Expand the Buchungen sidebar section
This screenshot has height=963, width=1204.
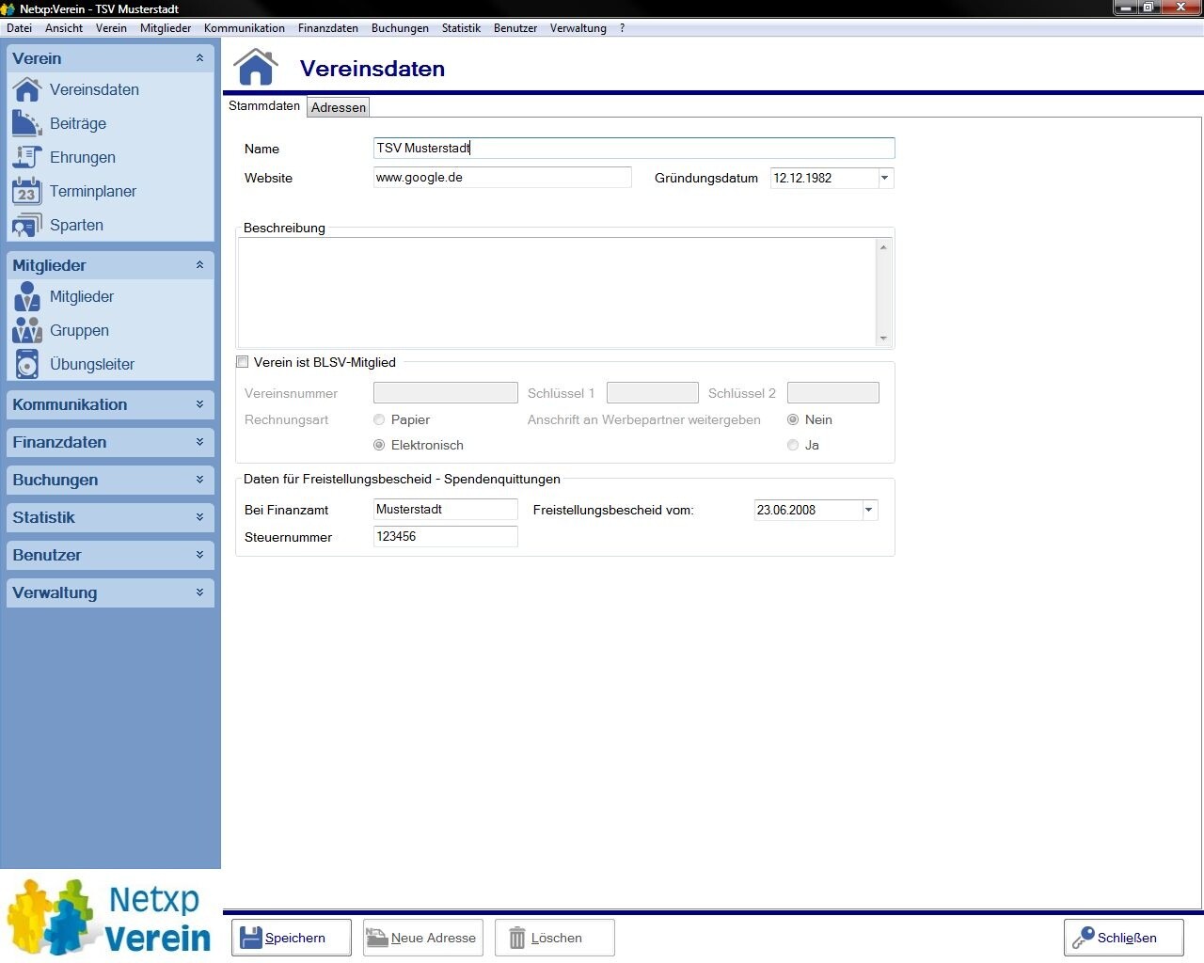click(199, 480)
